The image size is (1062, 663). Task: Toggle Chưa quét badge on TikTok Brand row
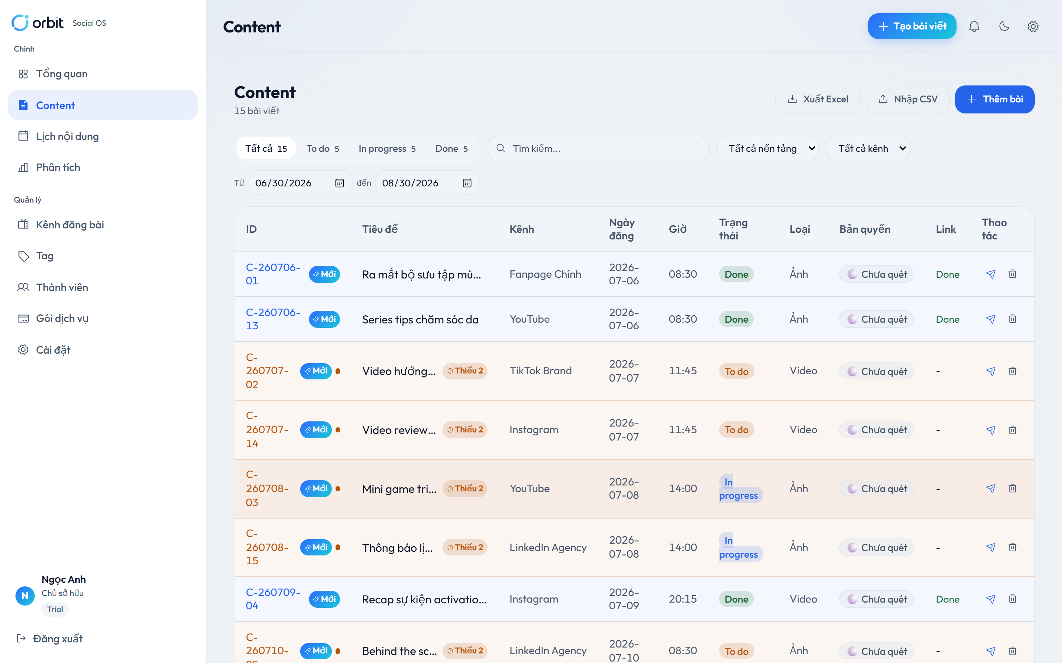877,371
